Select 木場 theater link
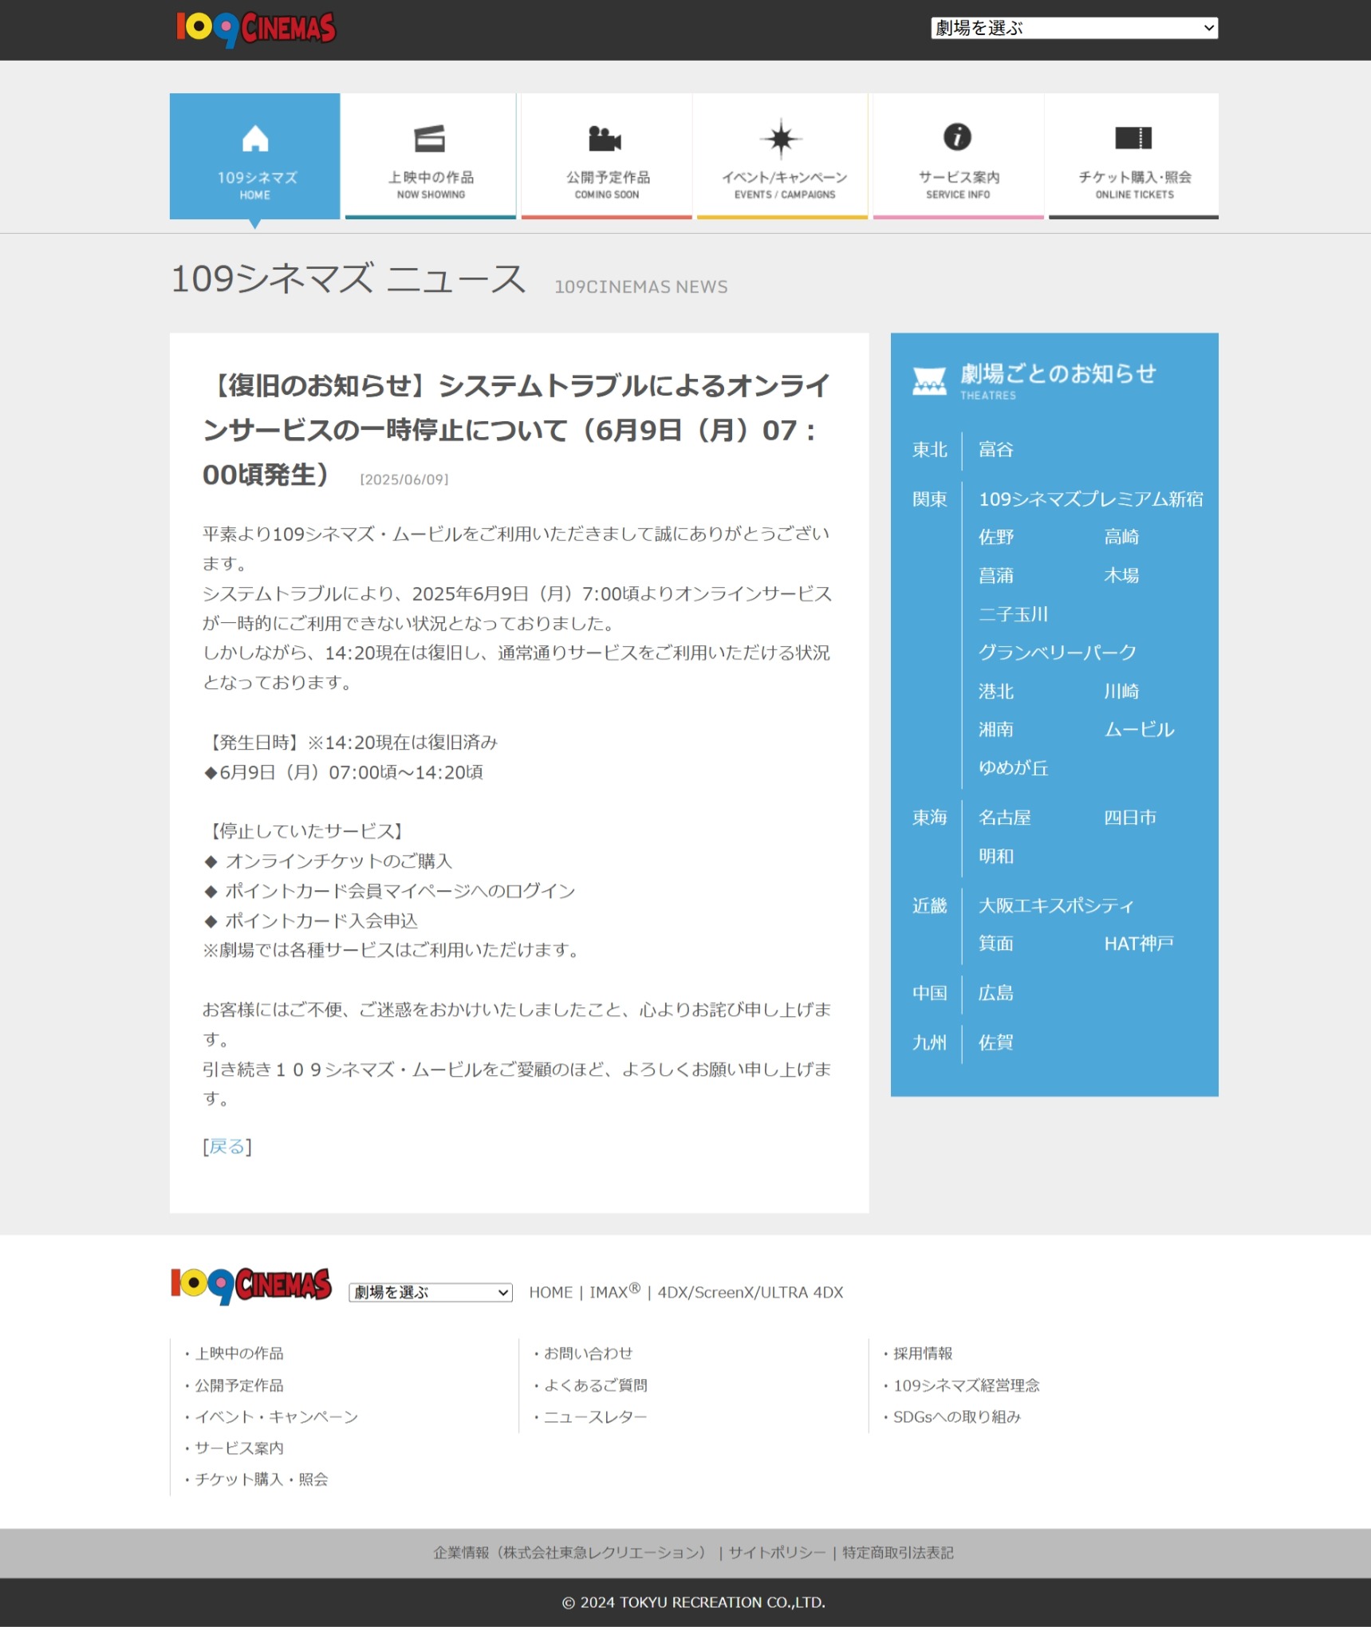 tap(1121, 576)
